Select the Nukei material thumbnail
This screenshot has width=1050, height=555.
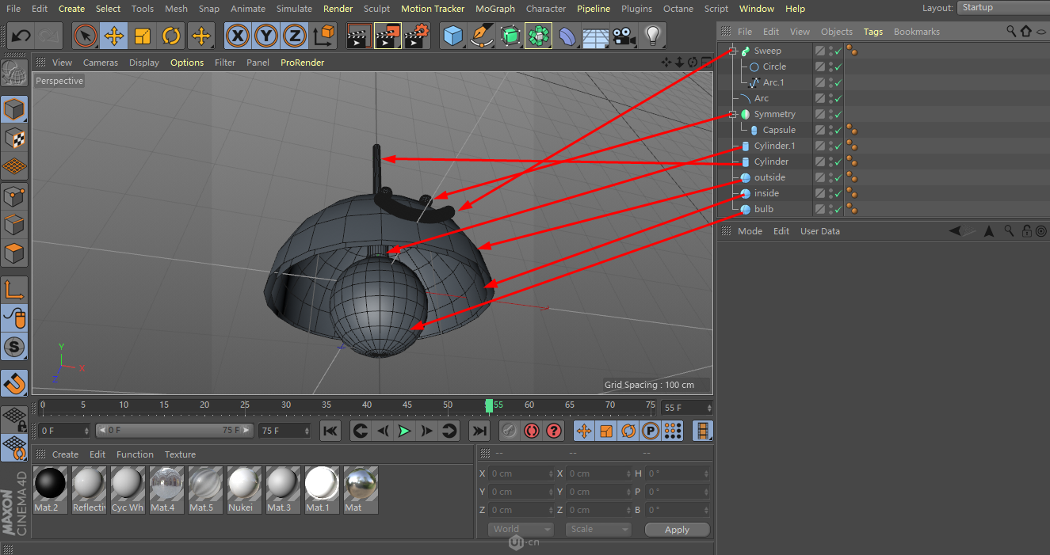244,484
